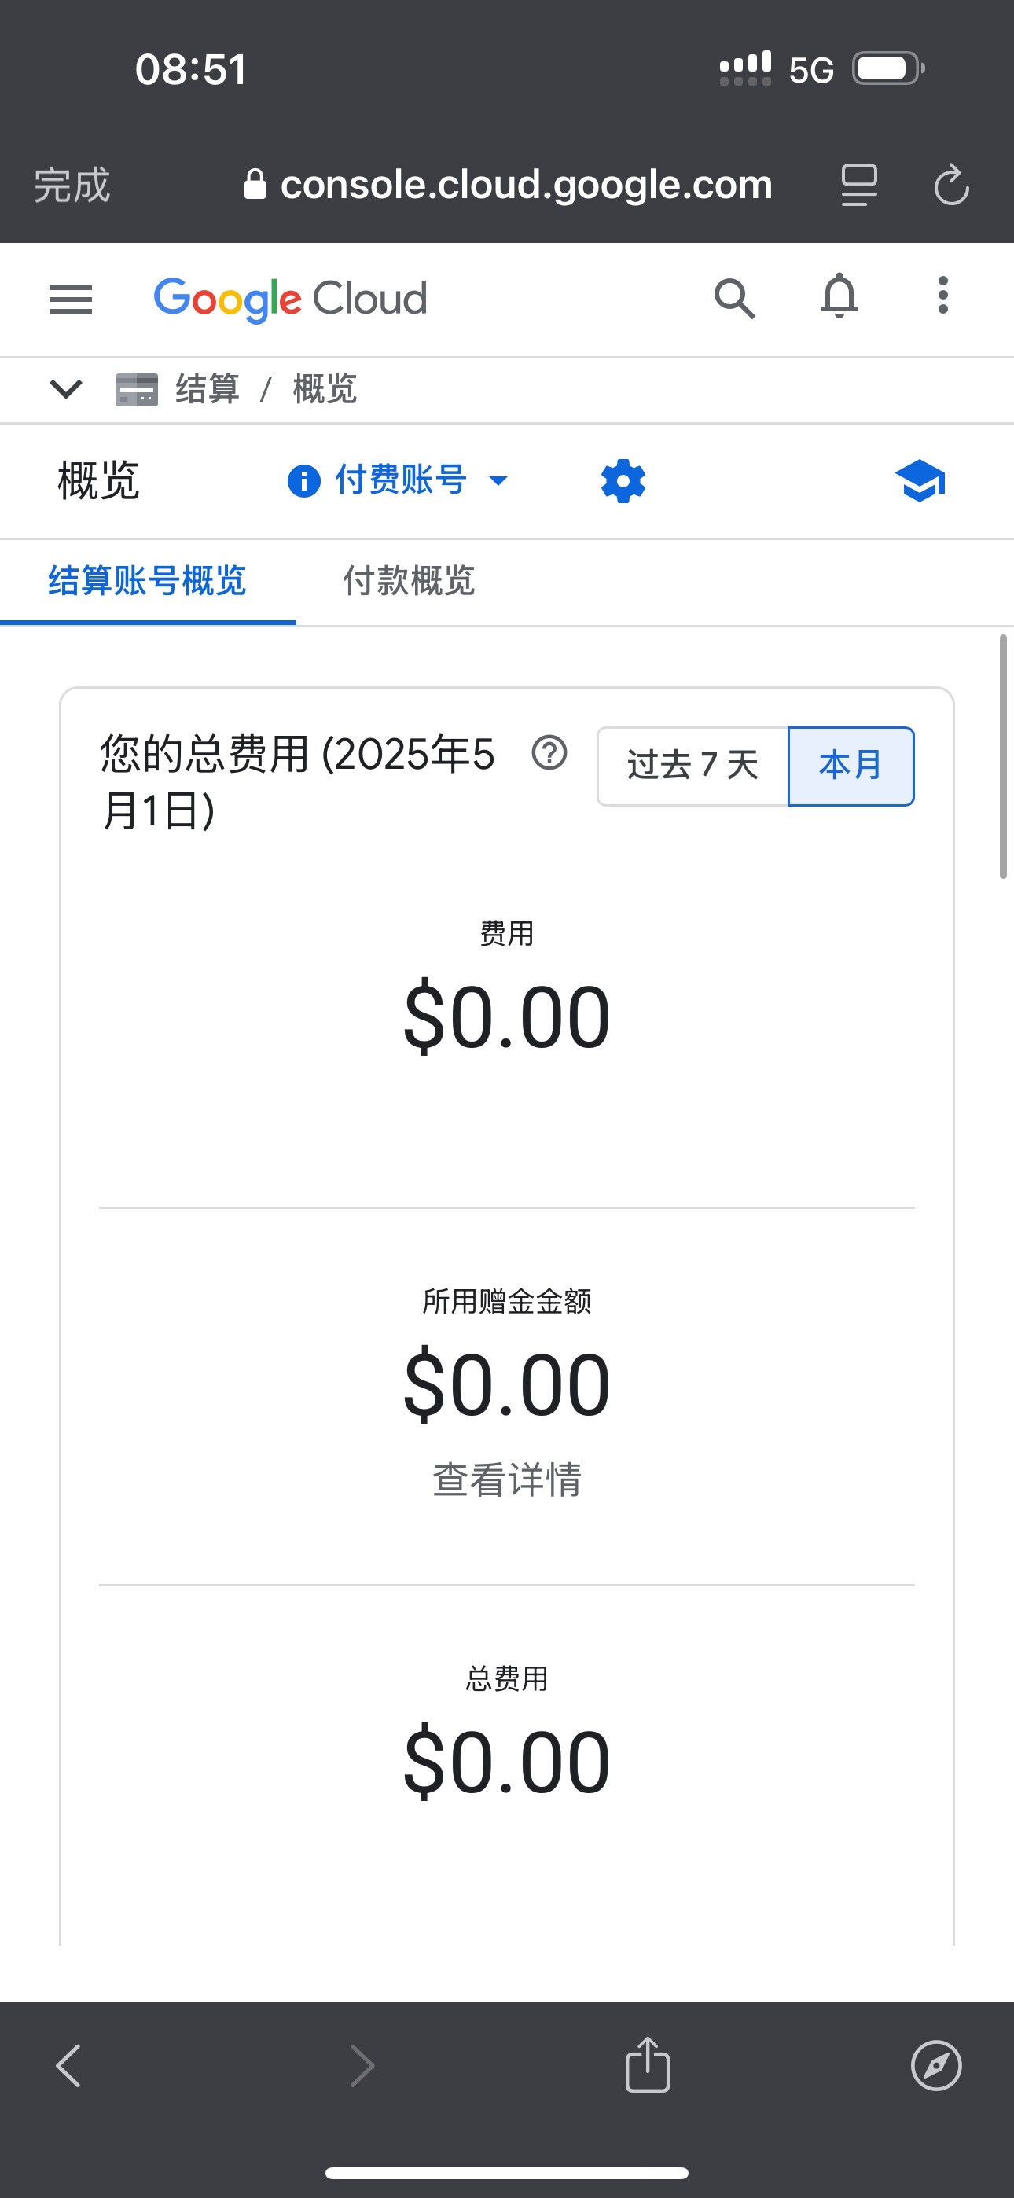Click the 查看详情 link
The width and height of the screenshot is (1014, 2198).
[507, 1480]
